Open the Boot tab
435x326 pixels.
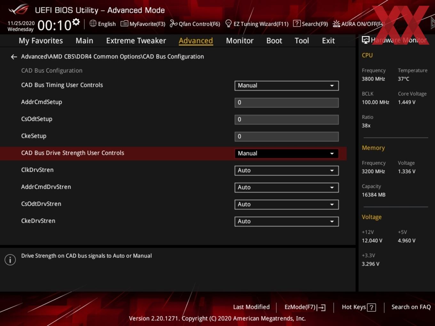(274, 41)
